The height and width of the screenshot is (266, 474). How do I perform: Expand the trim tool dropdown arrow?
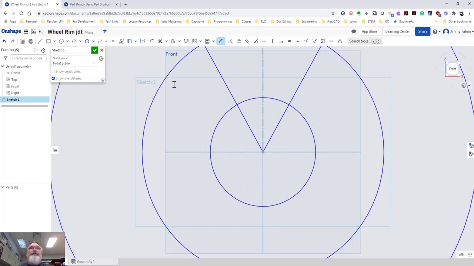pos(166,41)
